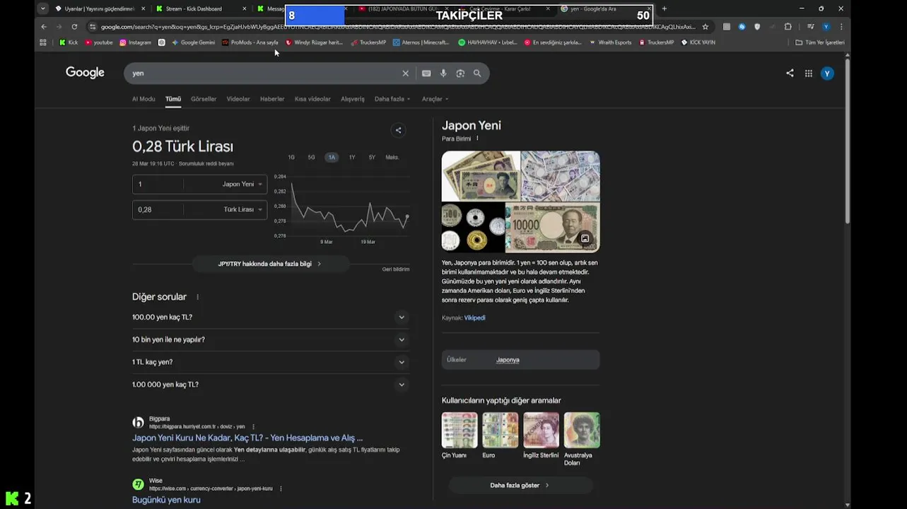Click the Japonya country link
The image size is (907, 509).
point(508,360)
